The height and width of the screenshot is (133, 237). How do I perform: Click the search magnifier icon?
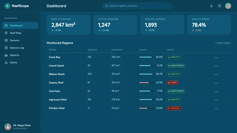[x=107, y=6]
